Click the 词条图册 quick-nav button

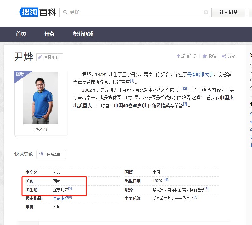(x=51, y=154)
